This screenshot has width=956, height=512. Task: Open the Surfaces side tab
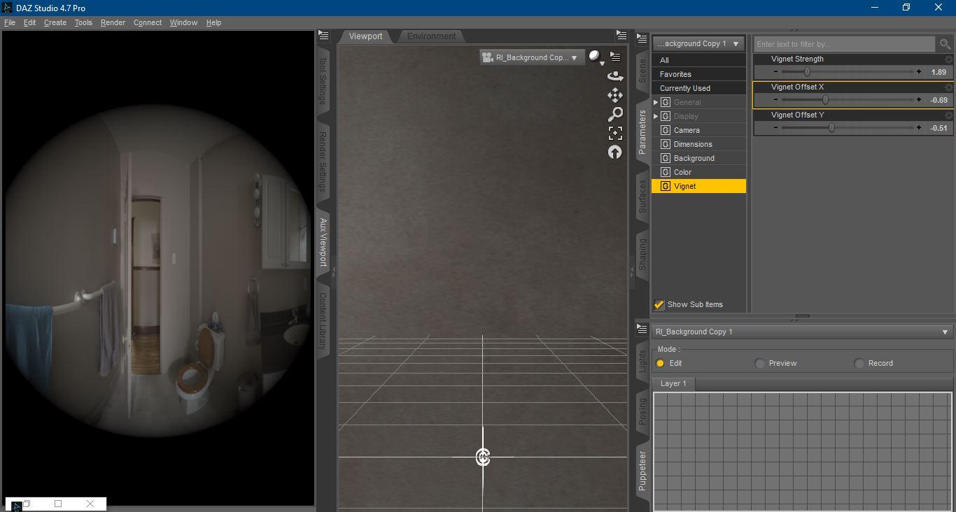pyautogui.click(x=642, y=196)
